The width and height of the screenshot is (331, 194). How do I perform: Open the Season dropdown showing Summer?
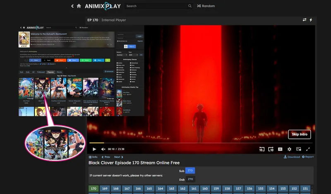coord(122,55)
